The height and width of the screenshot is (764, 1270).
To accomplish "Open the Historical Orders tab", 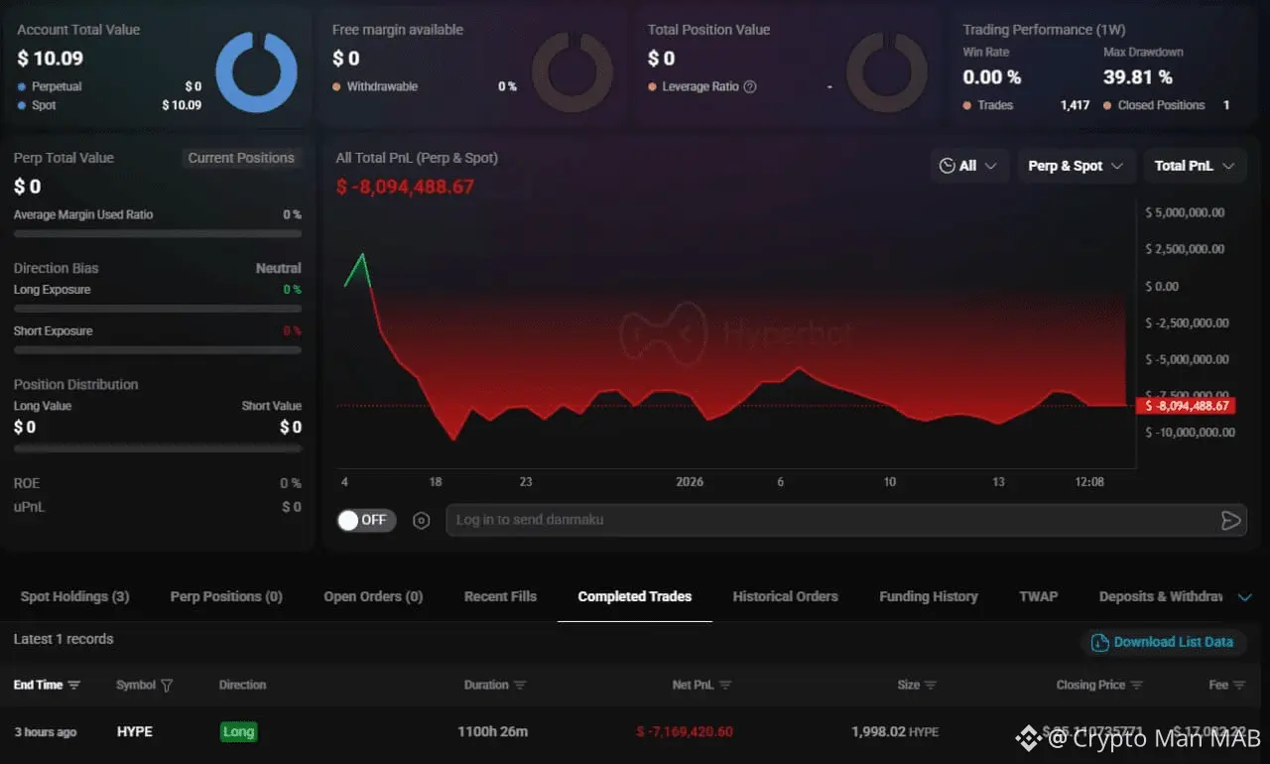I will click(786, 596).
